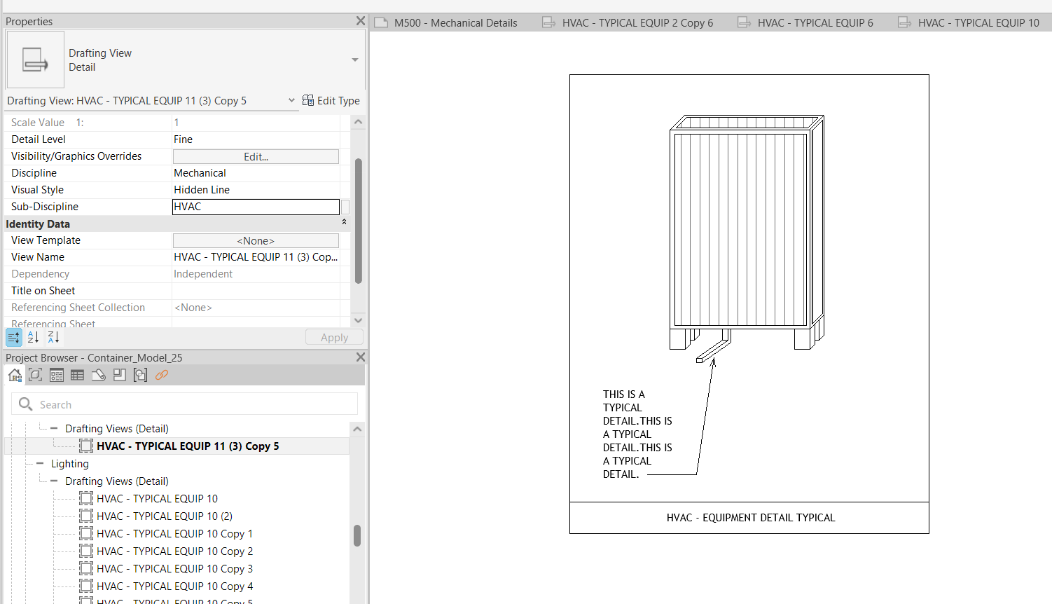The height and width of the screenshot is (604, 1052).
Task: Select HVAC - TYPICAL EQUIP 10 Copy 1
Action: coord(174,534)
